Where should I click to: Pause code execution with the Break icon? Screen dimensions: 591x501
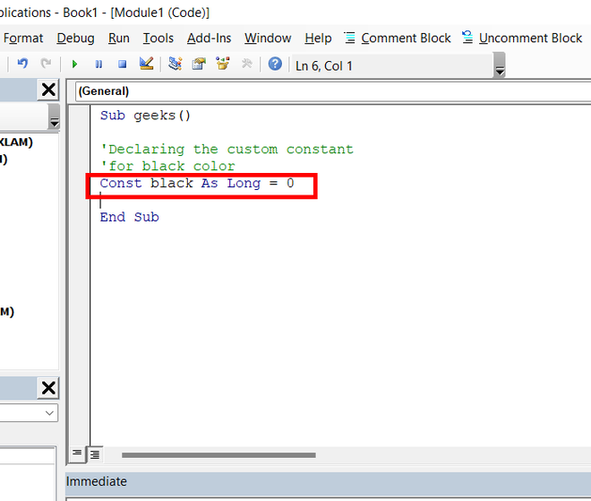98,64
